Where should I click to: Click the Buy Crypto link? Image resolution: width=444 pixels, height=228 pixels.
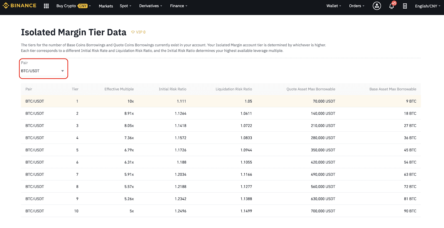[x=66, y=6]
